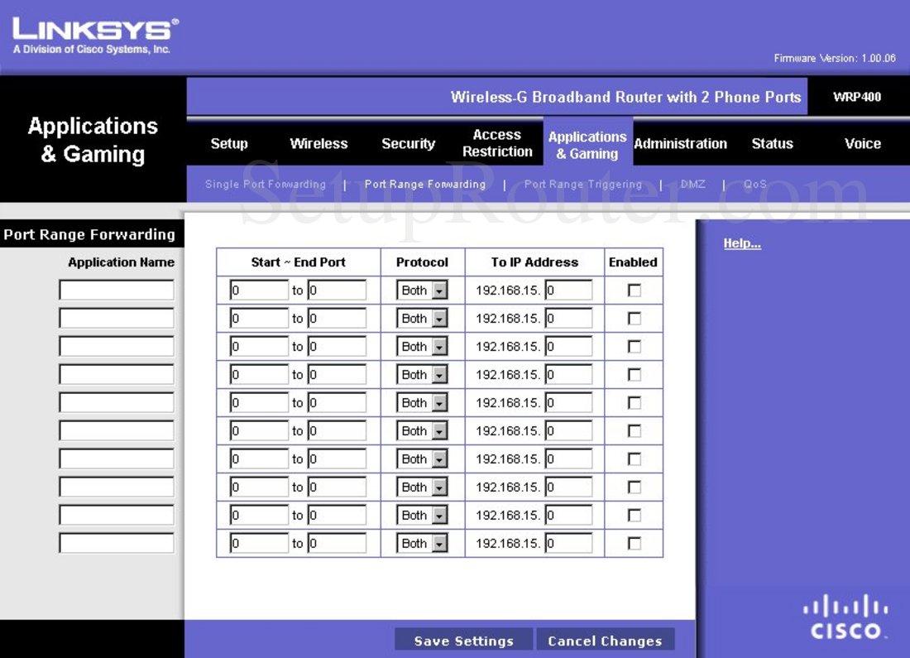Viewport: 910px width, 658px height.
Task: Open the Port Range Triggering page
Action: click(582, 184)
